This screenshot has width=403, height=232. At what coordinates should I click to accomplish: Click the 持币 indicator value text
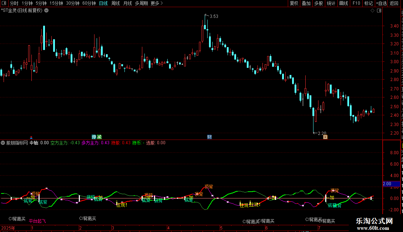pyautogui.click(x=138, y=143)
